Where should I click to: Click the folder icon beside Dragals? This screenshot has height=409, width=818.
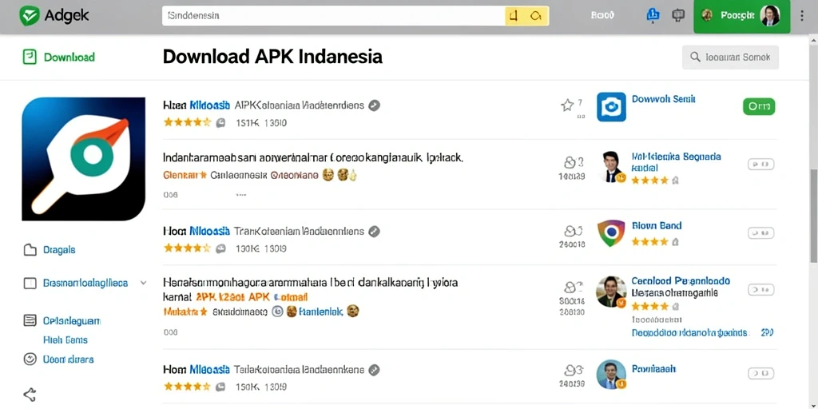pyautogui.click(x=30, y=250)
